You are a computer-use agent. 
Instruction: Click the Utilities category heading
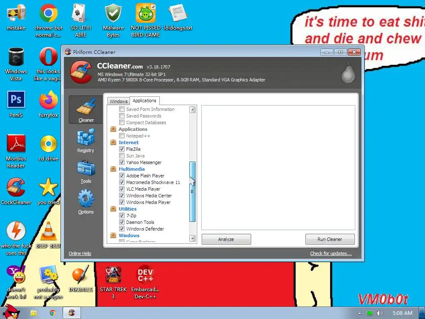pyautogui.click(x=127, y=209)
